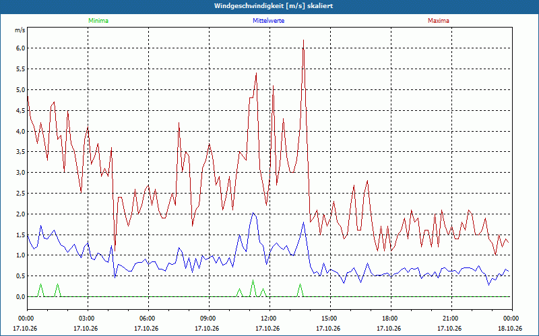Click the 18.10.26 date label
The width and height of the screenshot is (539, 336).
pyautogui.click(x=510, y=329)
